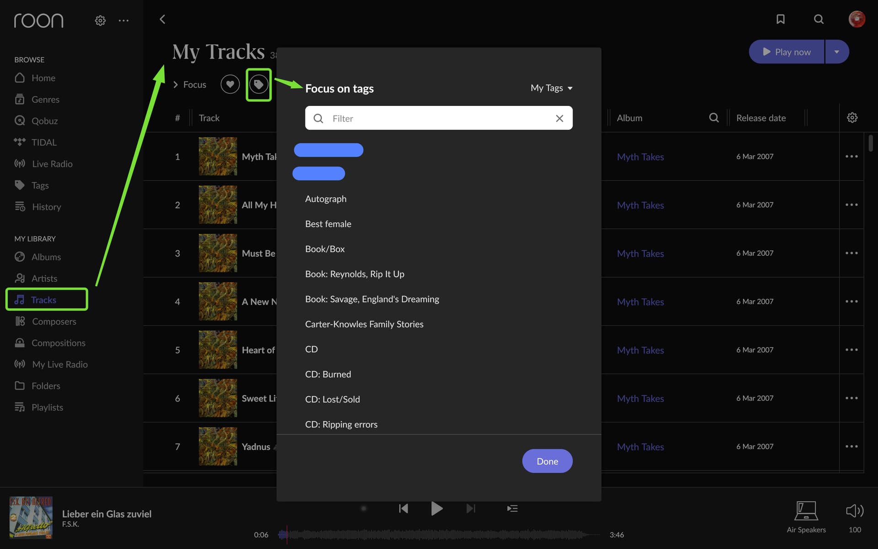Open the three-dot menu beside the Roon logo

[x=123, y=21]
